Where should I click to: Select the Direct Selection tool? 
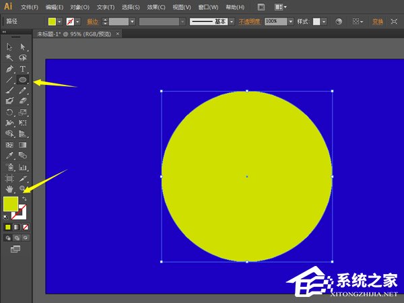23,47
